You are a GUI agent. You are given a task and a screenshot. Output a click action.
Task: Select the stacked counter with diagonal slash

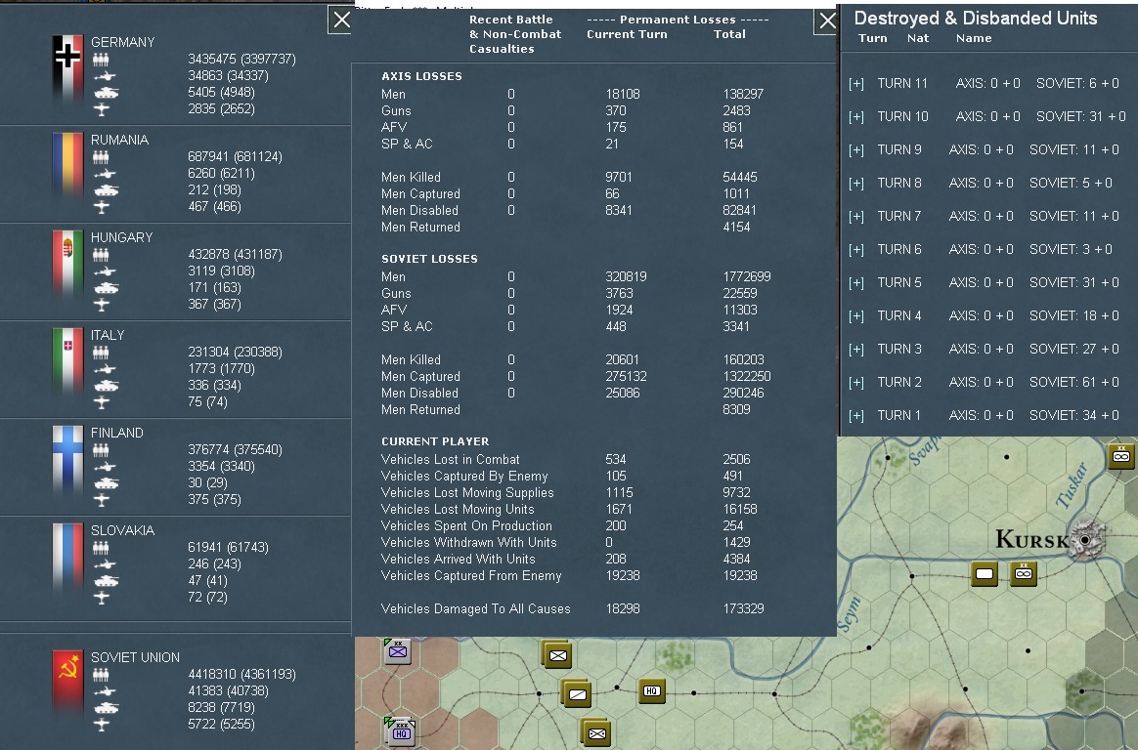point(576,693)
